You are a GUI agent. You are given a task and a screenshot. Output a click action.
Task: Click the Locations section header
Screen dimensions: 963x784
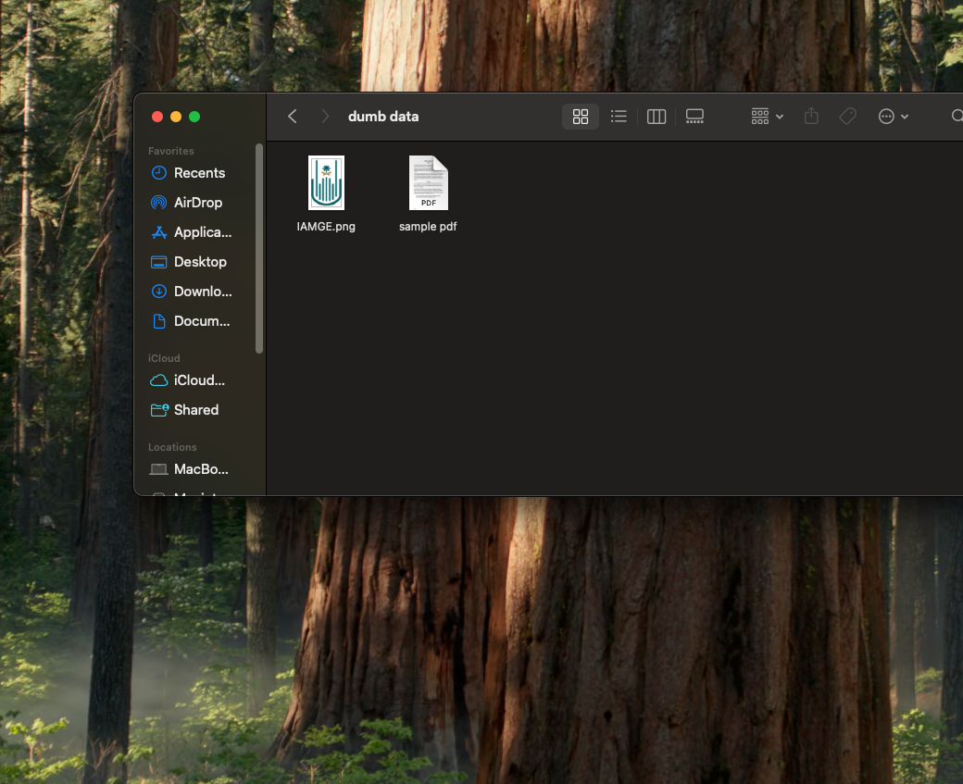172,448
